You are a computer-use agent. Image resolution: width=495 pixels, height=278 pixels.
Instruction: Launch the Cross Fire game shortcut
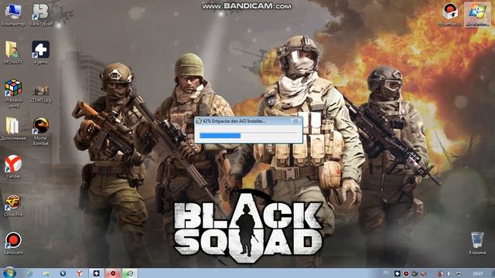pos(13,205)
